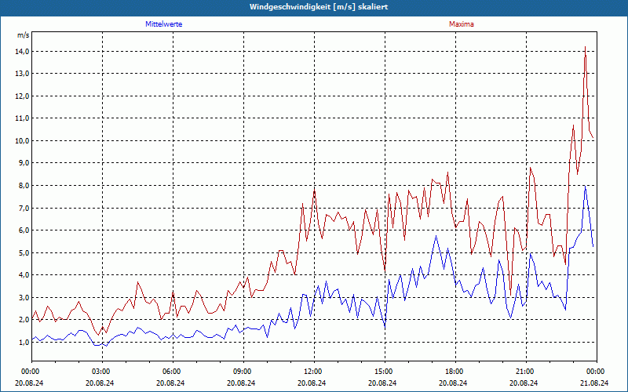Click the y-axis value '9,0'
Viewport: 628px width, 392px height.
tap(24, 163)
